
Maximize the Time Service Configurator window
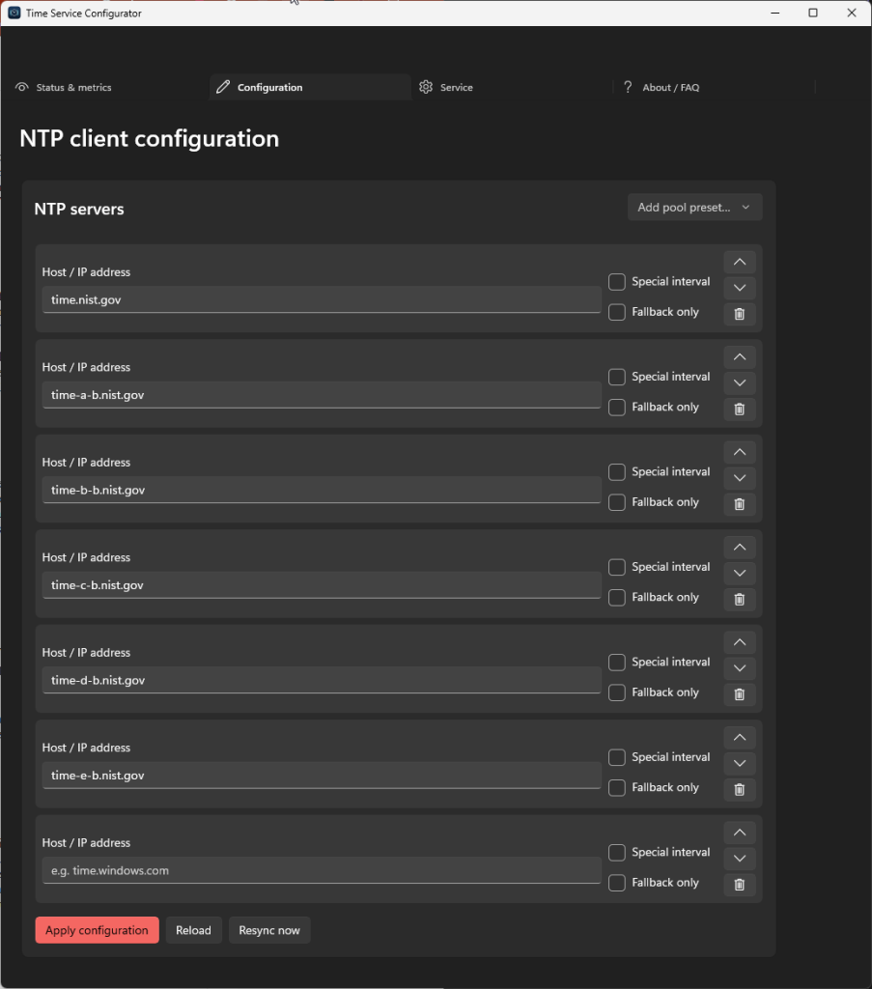point(813,13)
